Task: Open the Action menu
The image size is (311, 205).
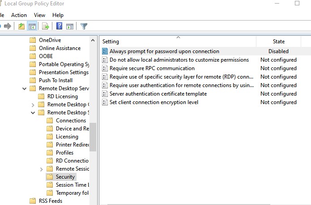Action: 19,15
